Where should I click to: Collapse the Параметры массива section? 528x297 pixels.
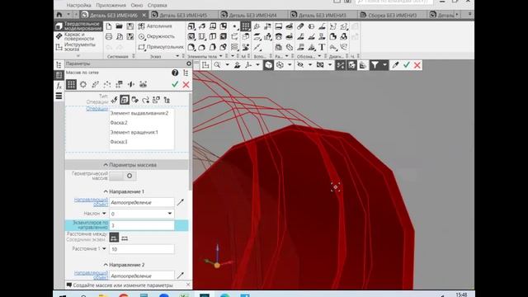click(x=106, y=165)
